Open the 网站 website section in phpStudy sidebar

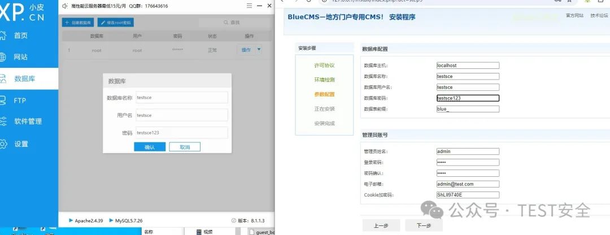coord(20,57)
